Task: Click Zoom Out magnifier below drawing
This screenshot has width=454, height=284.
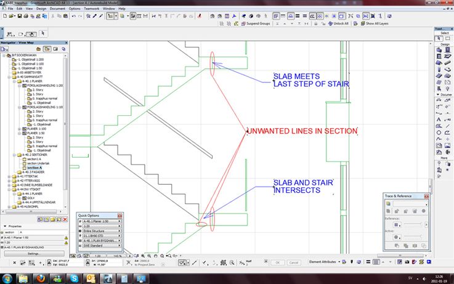Action: click(x=149, y=256)
